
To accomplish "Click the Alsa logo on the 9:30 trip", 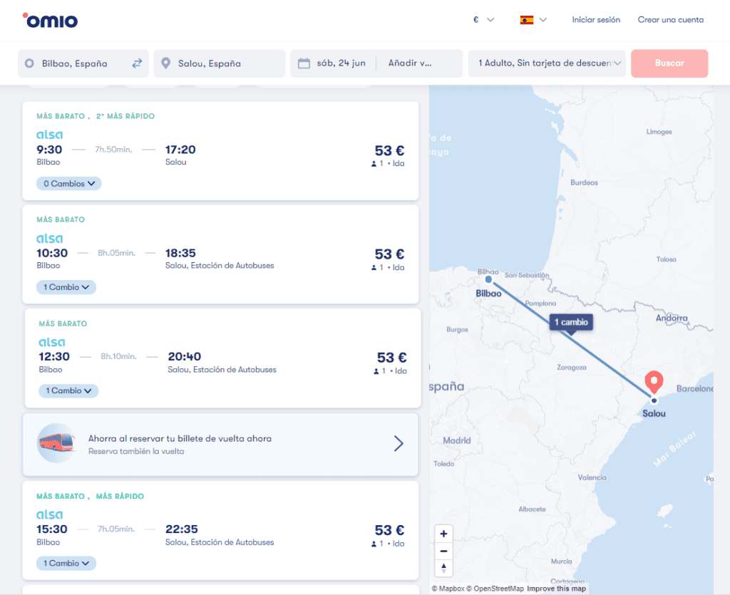I will tap(49, 135).
